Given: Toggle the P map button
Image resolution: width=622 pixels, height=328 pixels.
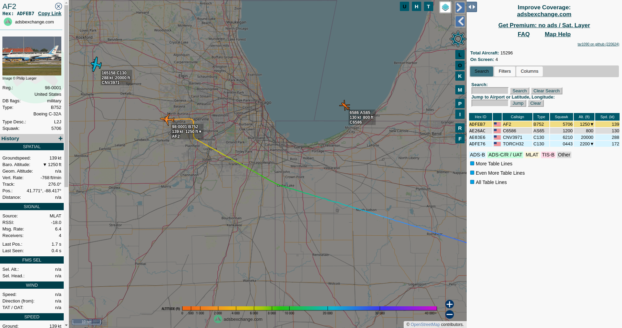Looking at the screenshot, I should point(460,103).
